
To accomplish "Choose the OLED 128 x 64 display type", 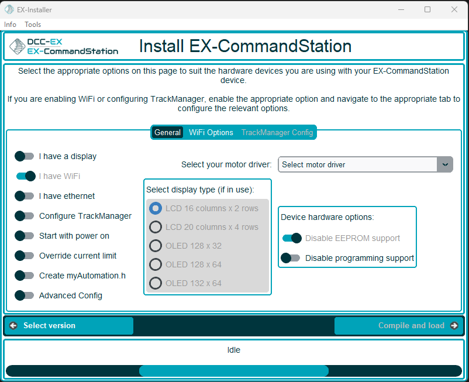I will pos(156,264).
